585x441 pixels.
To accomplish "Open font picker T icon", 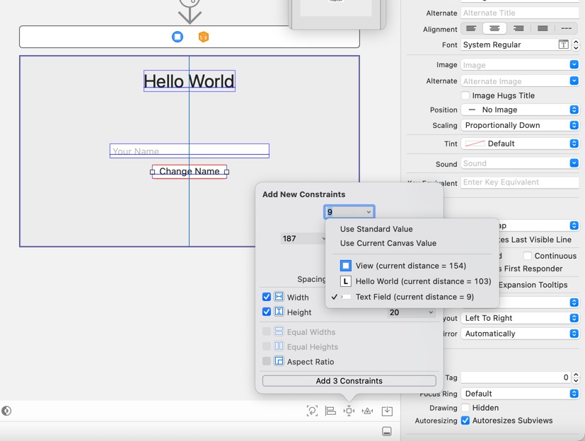I will (563, 45).
